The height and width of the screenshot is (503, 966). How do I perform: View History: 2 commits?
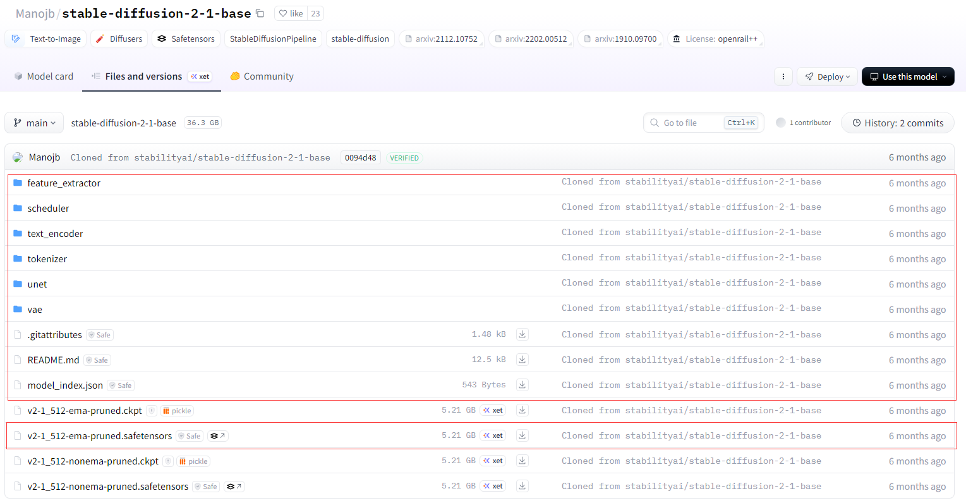pyautogui.click(x=897, y=123)
